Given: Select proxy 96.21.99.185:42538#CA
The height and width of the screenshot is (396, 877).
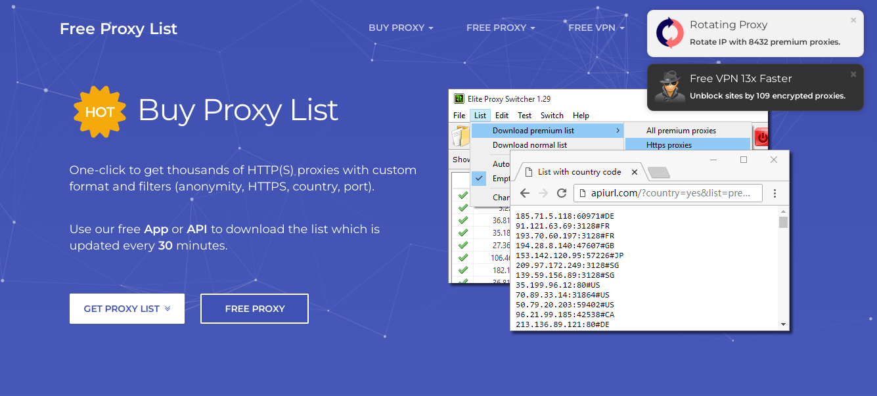Looking at the screenshot, I should [x=565, y=315].
